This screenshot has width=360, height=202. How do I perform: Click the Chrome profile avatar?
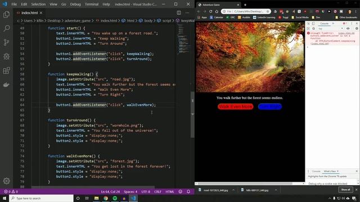tap(350, 11)
